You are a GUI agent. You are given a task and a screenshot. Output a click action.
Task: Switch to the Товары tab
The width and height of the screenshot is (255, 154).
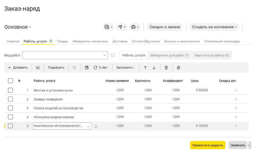62,41
